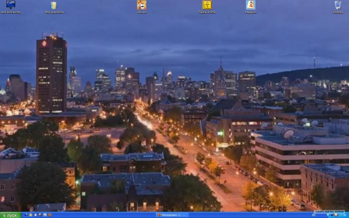Expand hidden system tray icons
Screen dimensions: 349x218
[328, 215]
